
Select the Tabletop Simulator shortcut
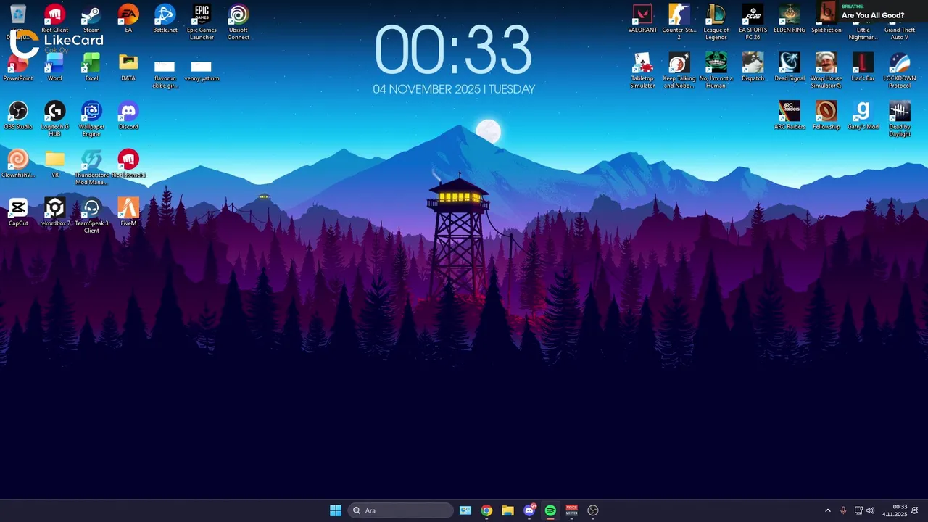pyautogui.click(x=642, y=71)
